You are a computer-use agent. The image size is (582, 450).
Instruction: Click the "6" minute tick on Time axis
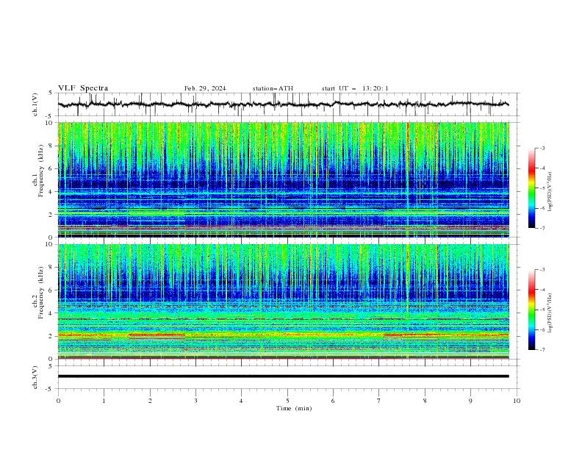pyautogui.click(x=333, y=401)
